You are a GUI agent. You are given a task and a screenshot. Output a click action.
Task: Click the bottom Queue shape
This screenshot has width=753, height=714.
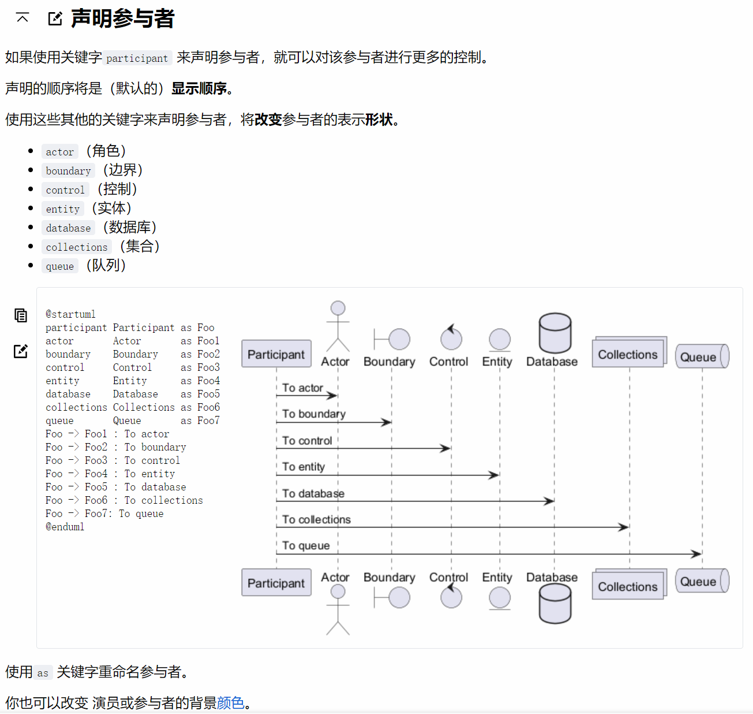pyautogui.click(x=702, y=581)
